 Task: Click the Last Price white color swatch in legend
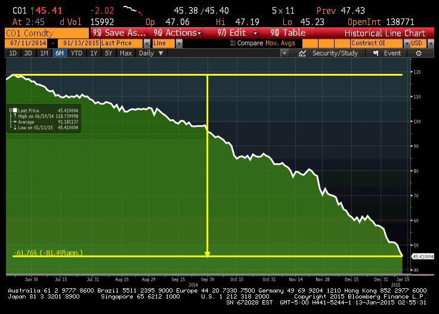pyautogui.click(x=16, y=110)
